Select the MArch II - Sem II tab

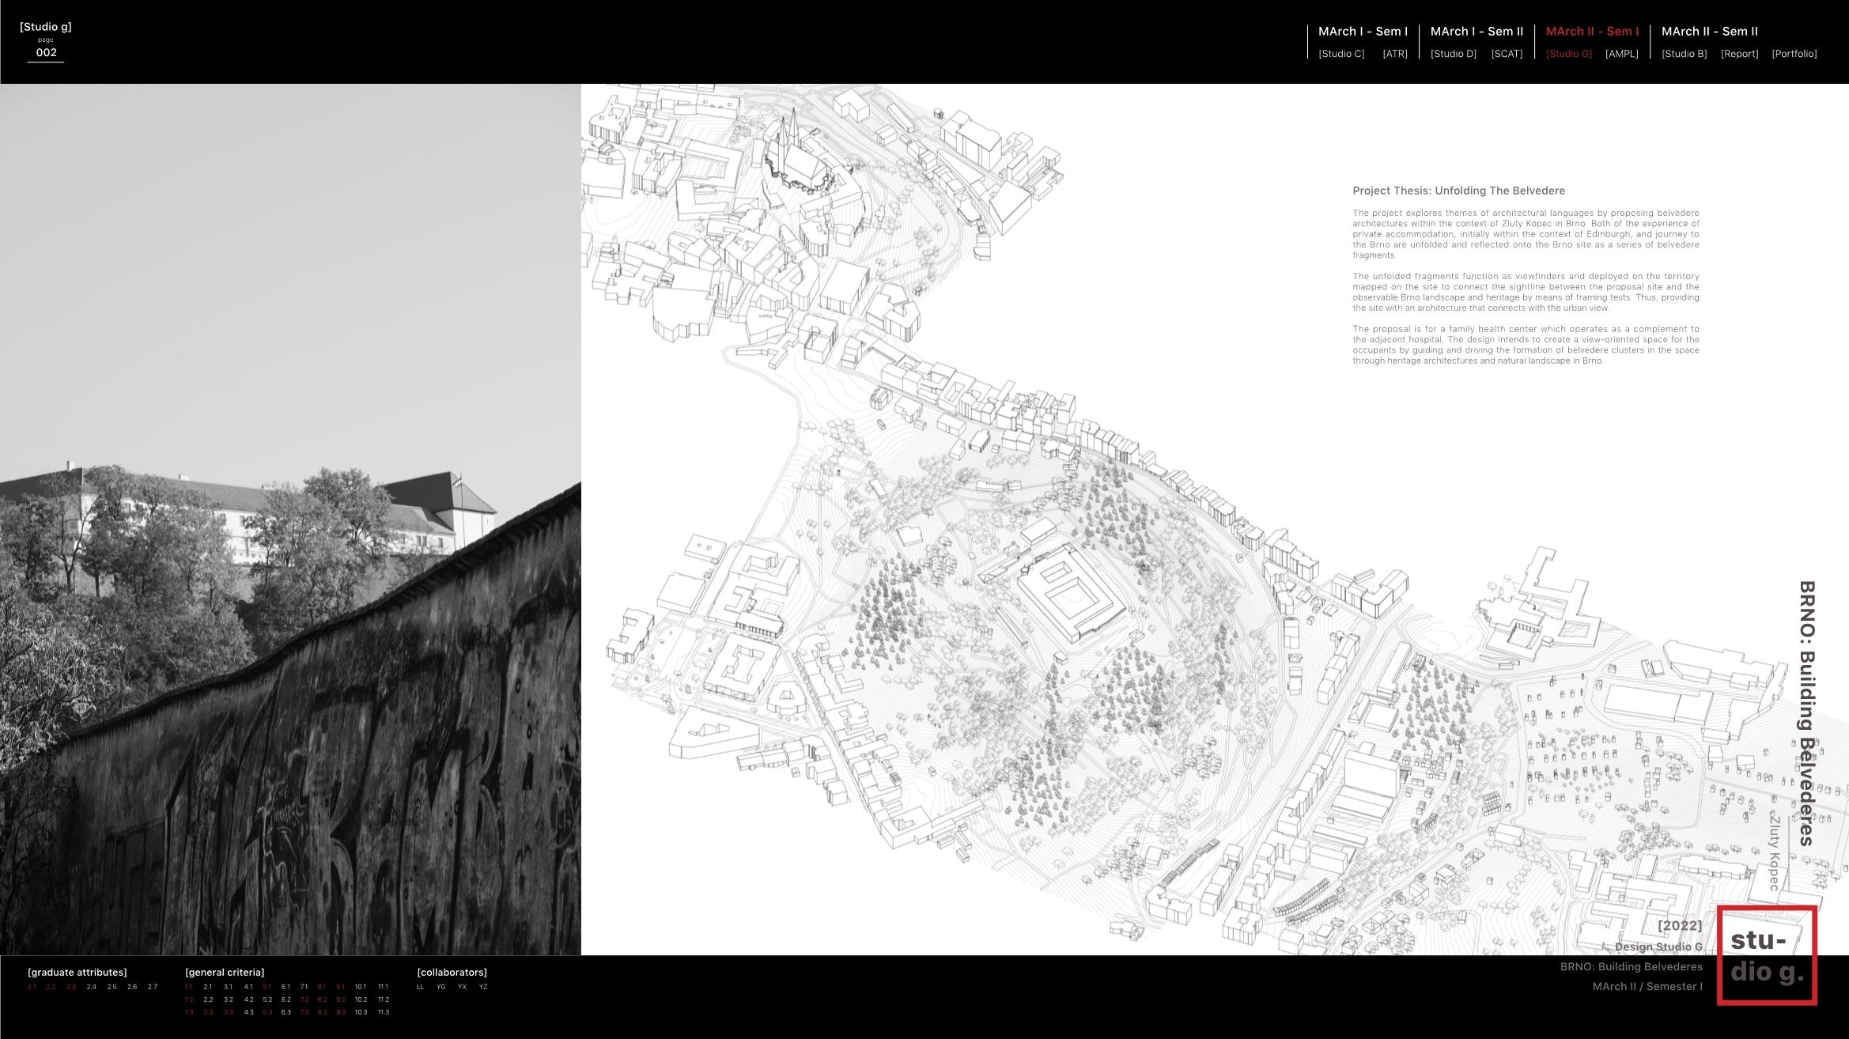point(1709,32)
